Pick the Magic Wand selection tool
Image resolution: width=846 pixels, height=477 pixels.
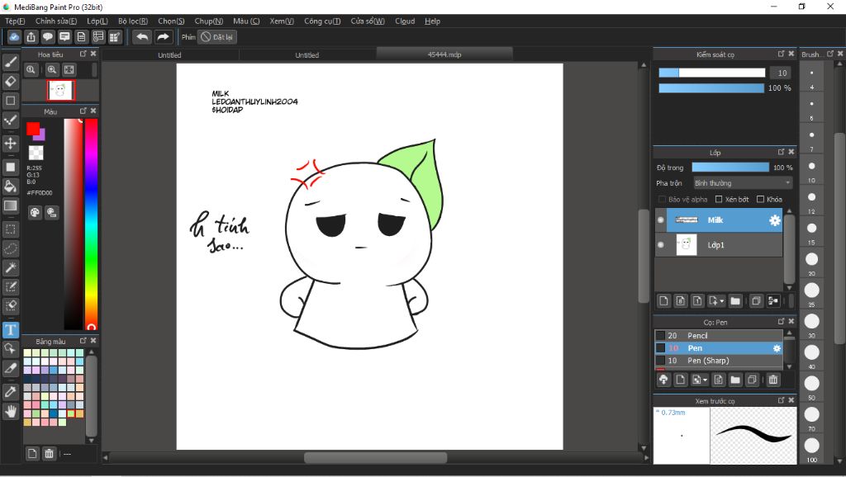11,267
